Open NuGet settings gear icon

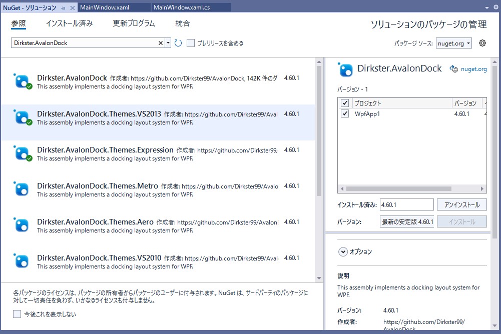tap(482, 43)
